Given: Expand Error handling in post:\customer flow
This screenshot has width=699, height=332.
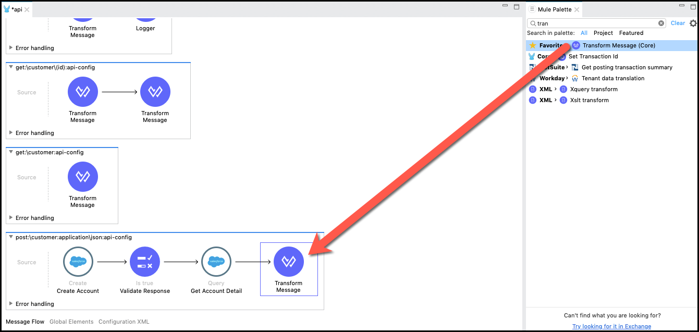Looking at the screenshot, I should (11, 304).
